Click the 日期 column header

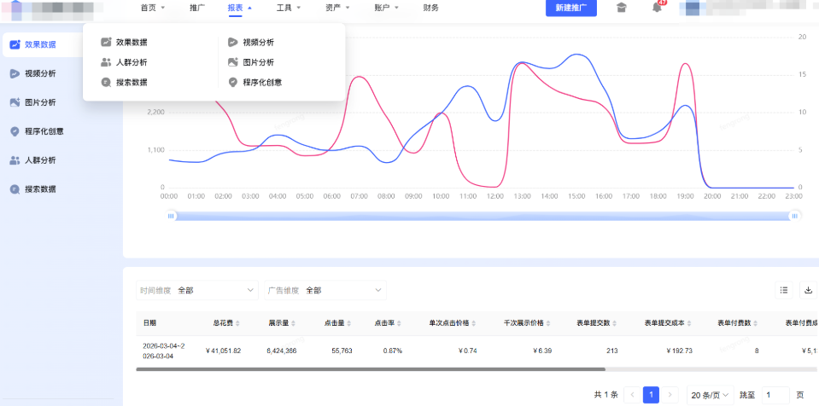149,323
